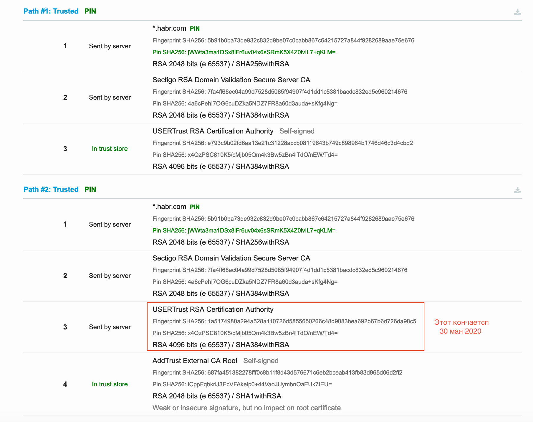Select the 'Path #1: Trusted' heading
Viewport: 533px width, 422px height.
coord(51,11)
